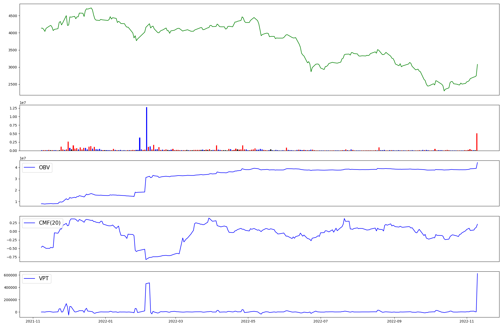Click the VPT legend label

[x=44, y=278]
